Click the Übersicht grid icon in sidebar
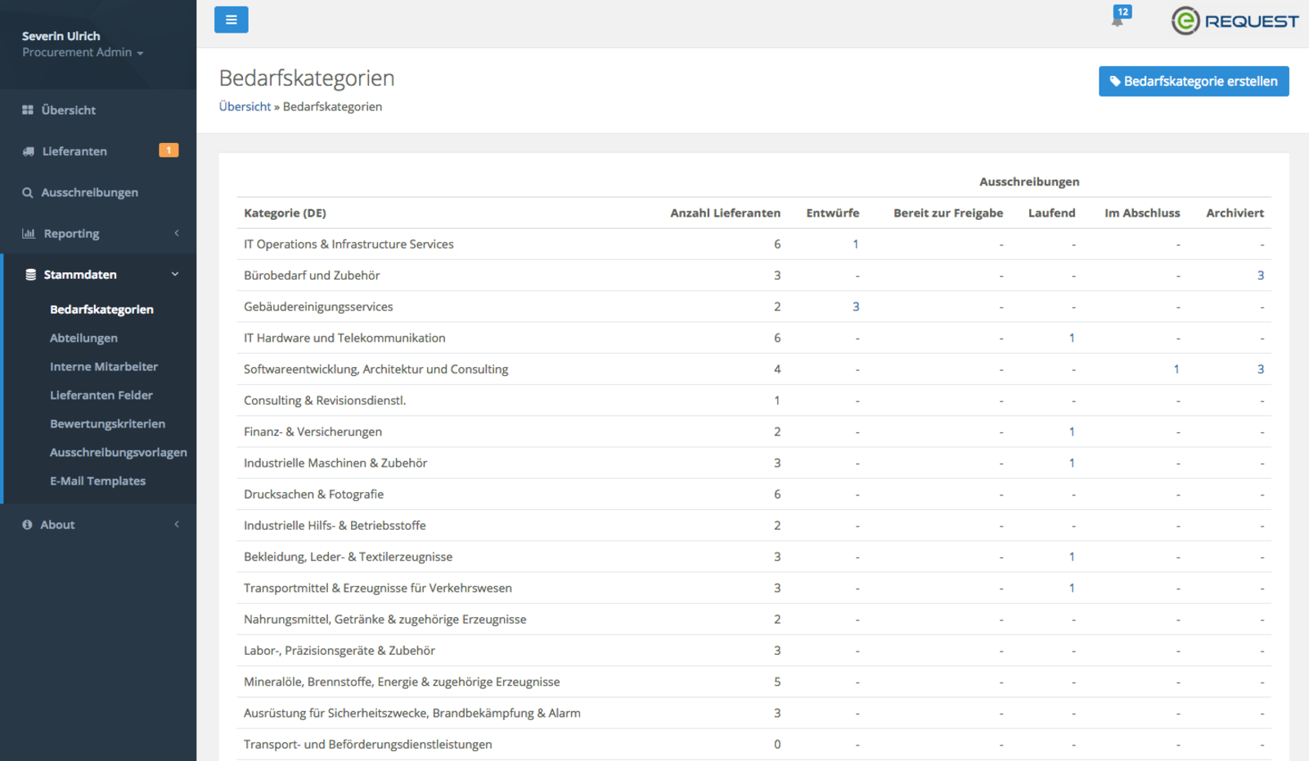Viewport: 1309px width, 761px height. tap(28, 110)
